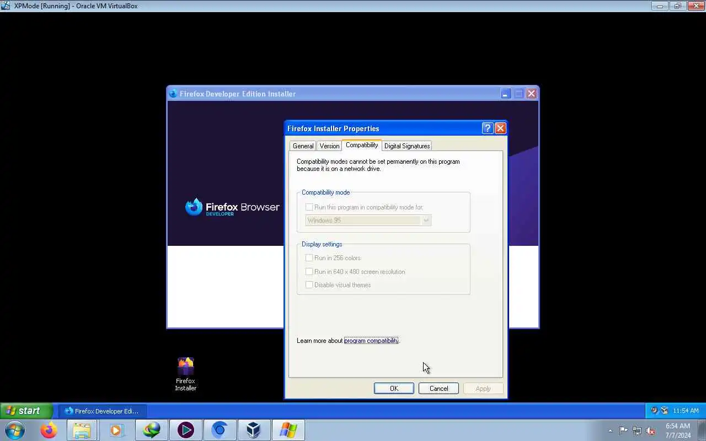Screen dimensions: 706x441
Task: Open the Digital Signatures tab
Action: pyautogui.click(x=407, y=146)
